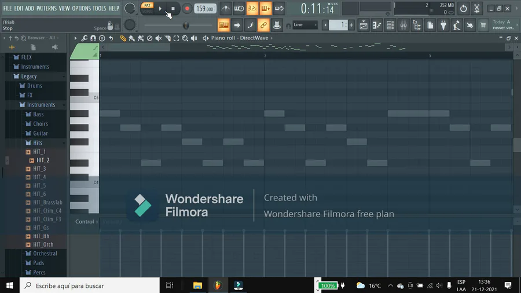
Task: Collapse the Hits folder
Action: tap(37, 143)
